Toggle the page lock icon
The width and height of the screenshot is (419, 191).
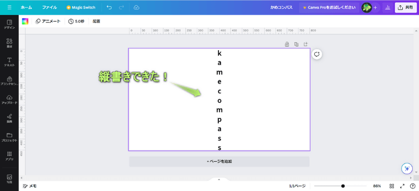(287, 44)
